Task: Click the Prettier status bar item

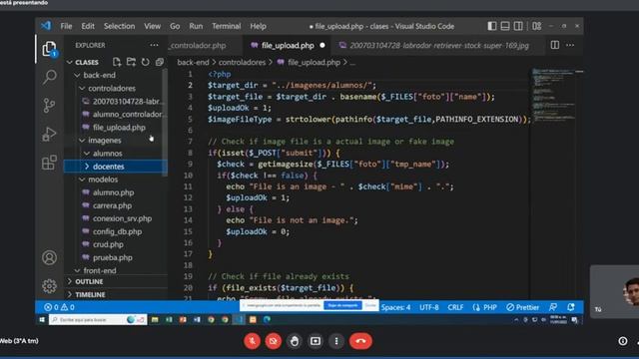Action: 522,307
